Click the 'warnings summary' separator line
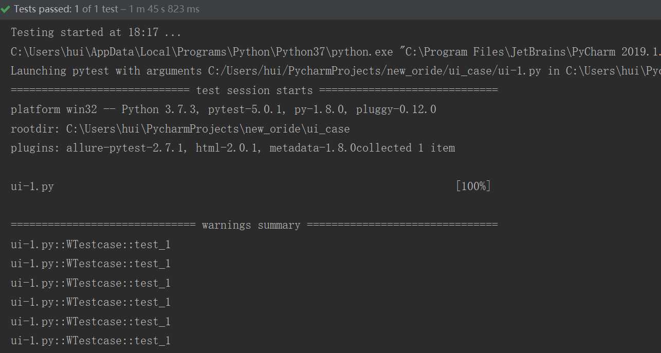The height and width of the screenshot is (353, 661). pos(254,225)
